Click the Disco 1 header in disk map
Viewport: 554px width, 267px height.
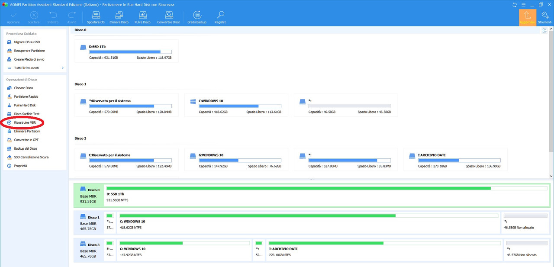[x=88, y=222]
